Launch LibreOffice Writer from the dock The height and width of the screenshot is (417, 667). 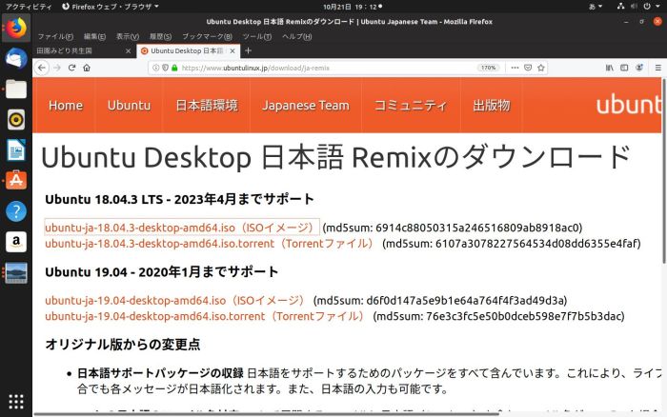tap(16, 150)
